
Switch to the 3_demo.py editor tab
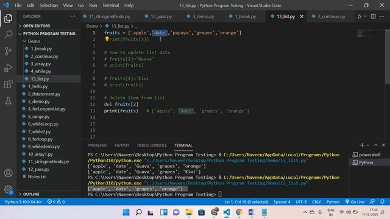coord(203,16)
